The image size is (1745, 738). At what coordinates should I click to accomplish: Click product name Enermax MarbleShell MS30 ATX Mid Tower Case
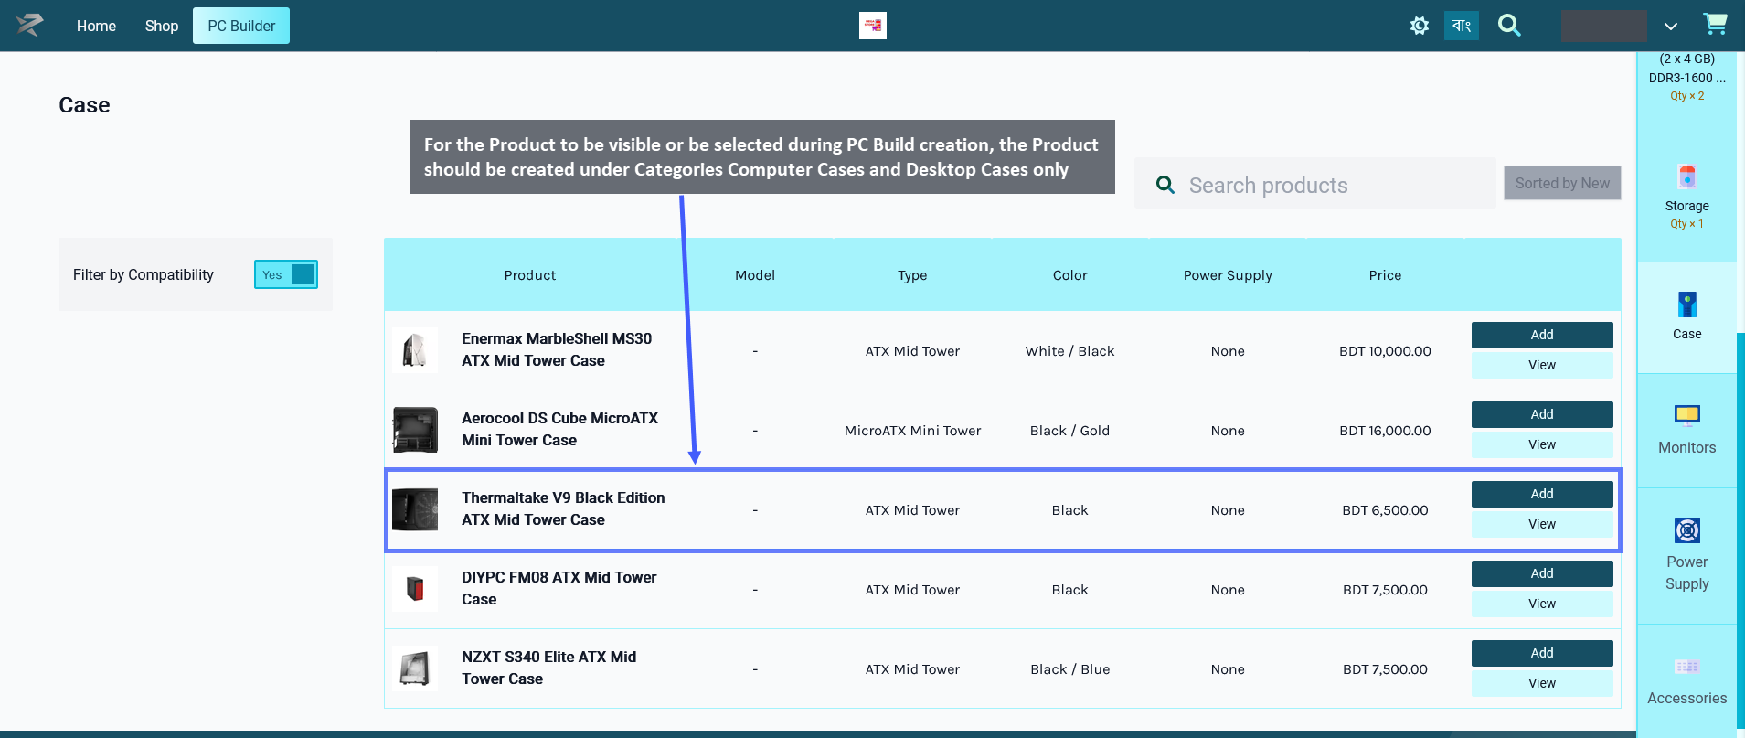(x=557, y=349)
